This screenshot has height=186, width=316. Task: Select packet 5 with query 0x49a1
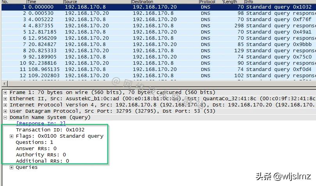tap(159, 32)
